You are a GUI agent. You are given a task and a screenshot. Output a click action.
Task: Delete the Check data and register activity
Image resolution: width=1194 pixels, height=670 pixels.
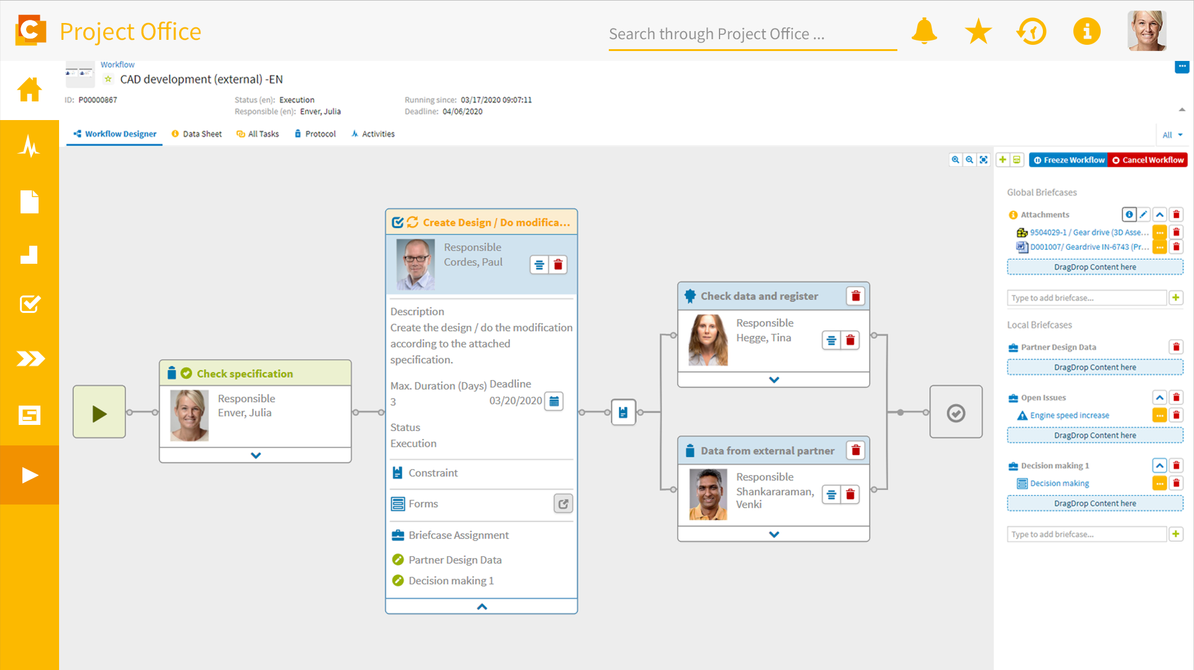click(x=855, y=295)
